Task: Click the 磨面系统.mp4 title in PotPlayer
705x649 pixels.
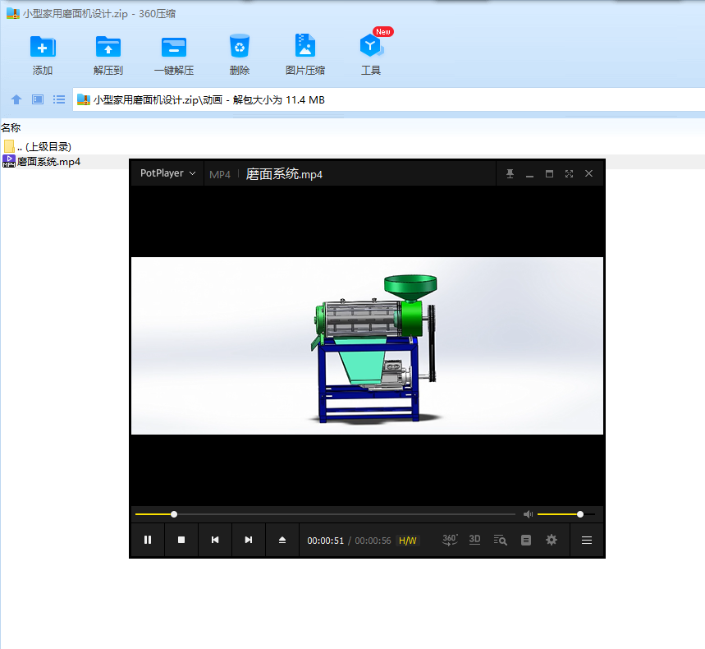Action: click(284, 174)
